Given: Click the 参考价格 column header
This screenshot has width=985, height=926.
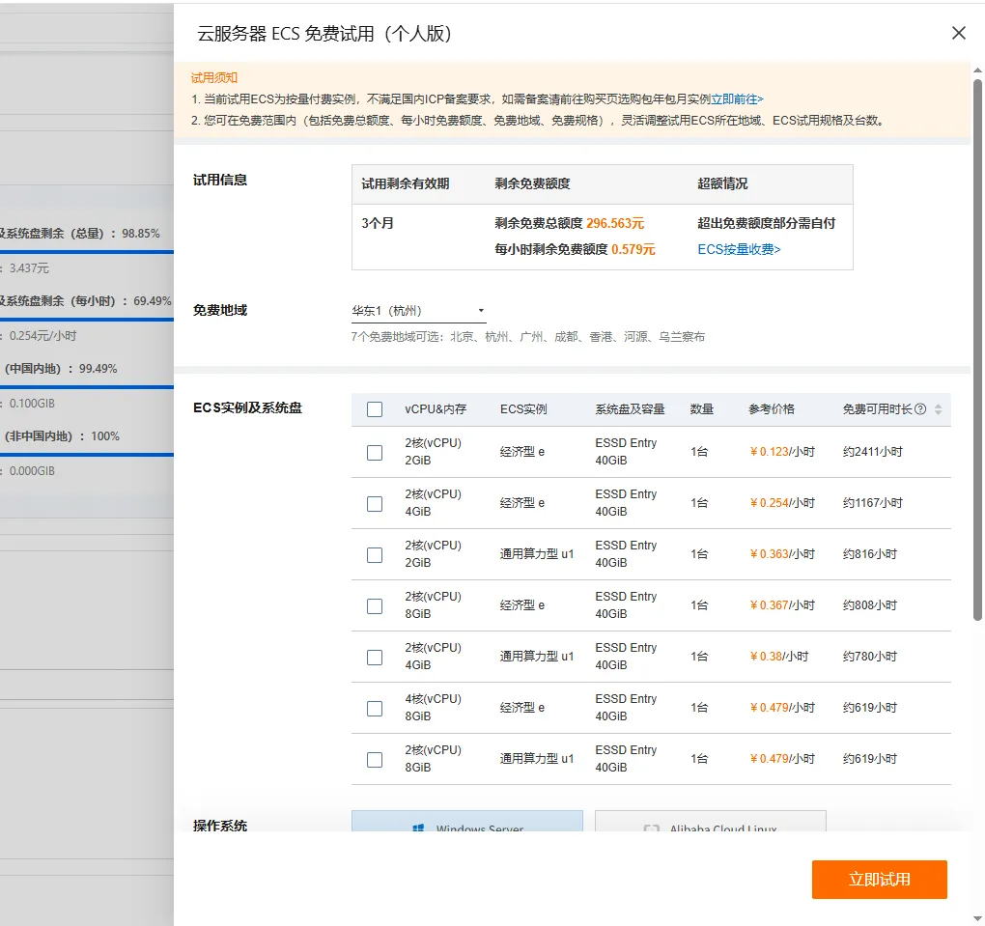Looking at the screenshot, I should 772,409.
